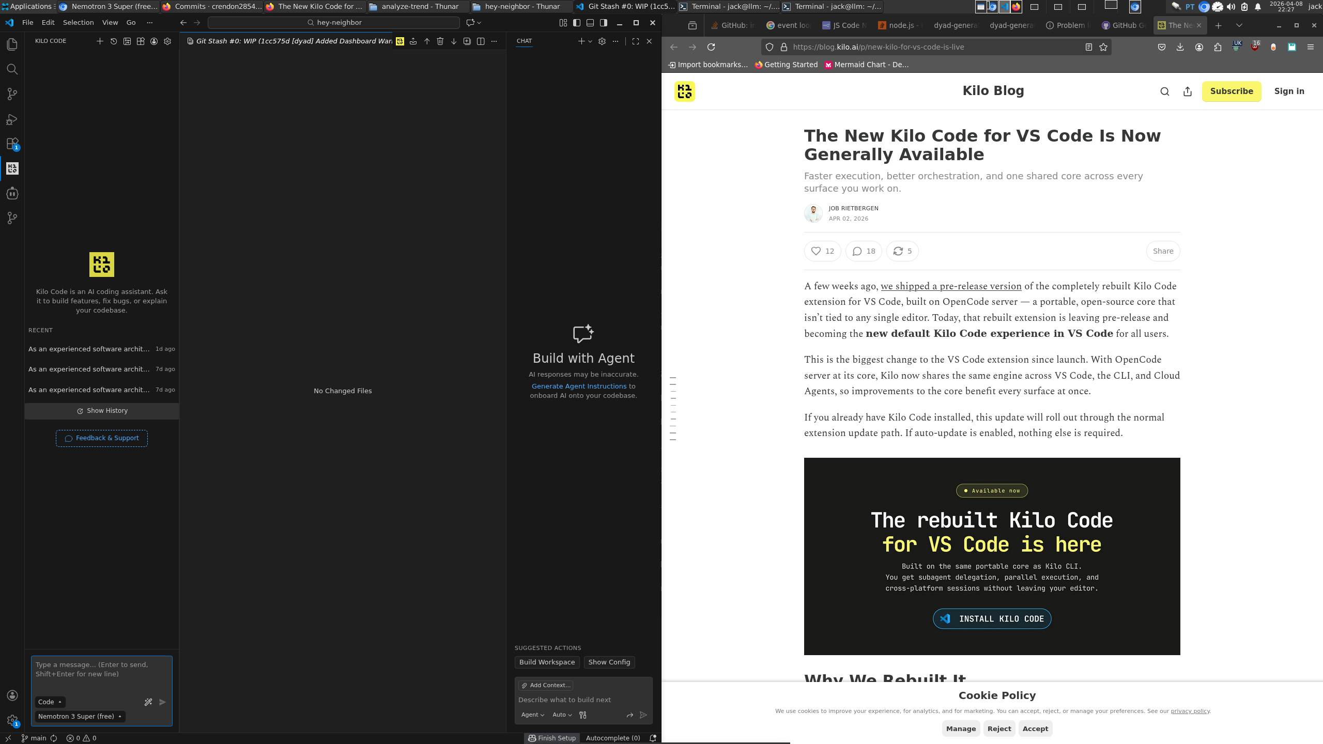Switch to the JS Code Firefox tab

[x=844, y=25]
